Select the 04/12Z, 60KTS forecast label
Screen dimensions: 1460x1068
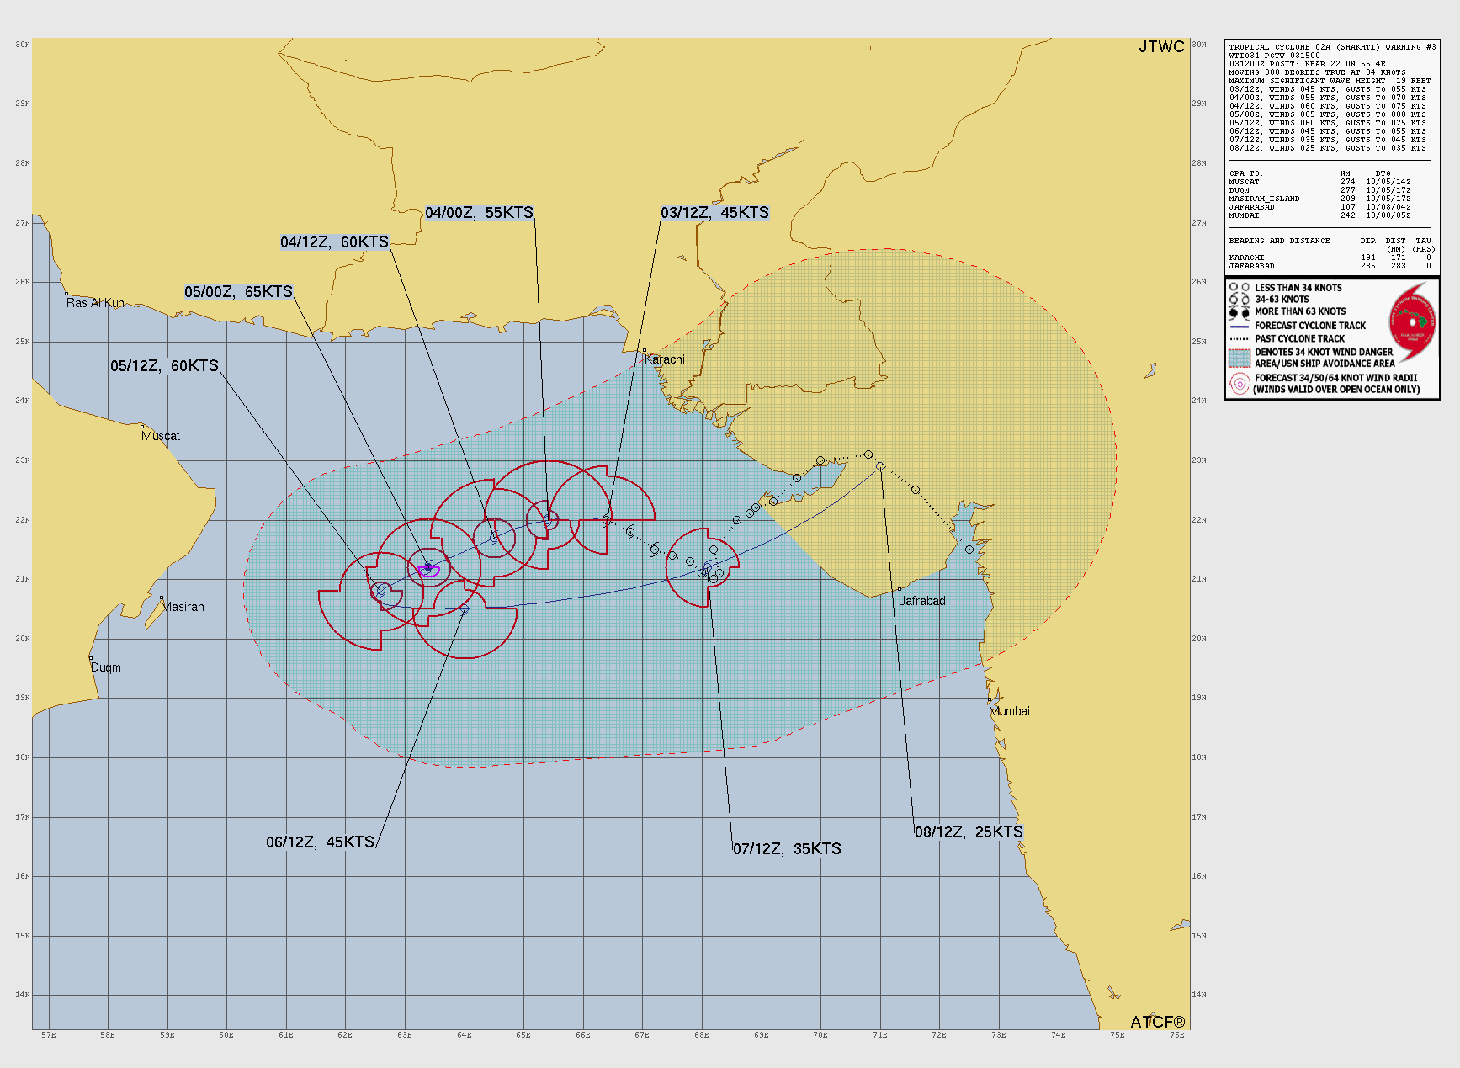[x=334, y=242]
